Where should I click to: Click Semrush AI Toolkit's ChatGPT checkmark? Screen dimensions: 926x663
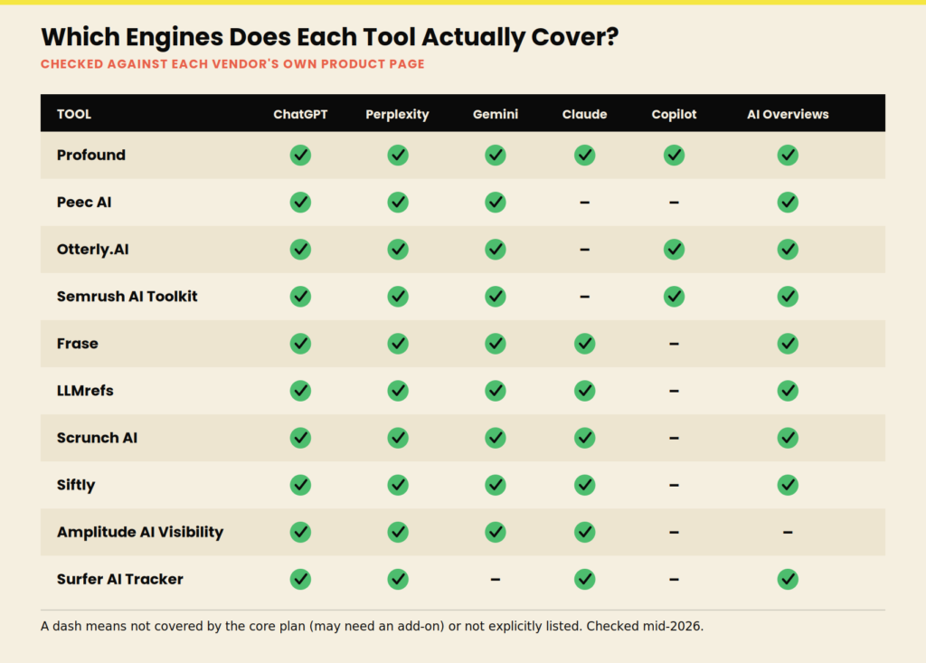[x=300, y=296]
